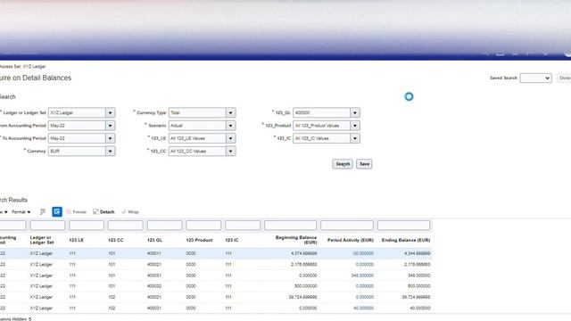571x321 pixels.
Task: Open the From Accounting Period dropdown
Action: pyautogui.click(x=111, y=126)
